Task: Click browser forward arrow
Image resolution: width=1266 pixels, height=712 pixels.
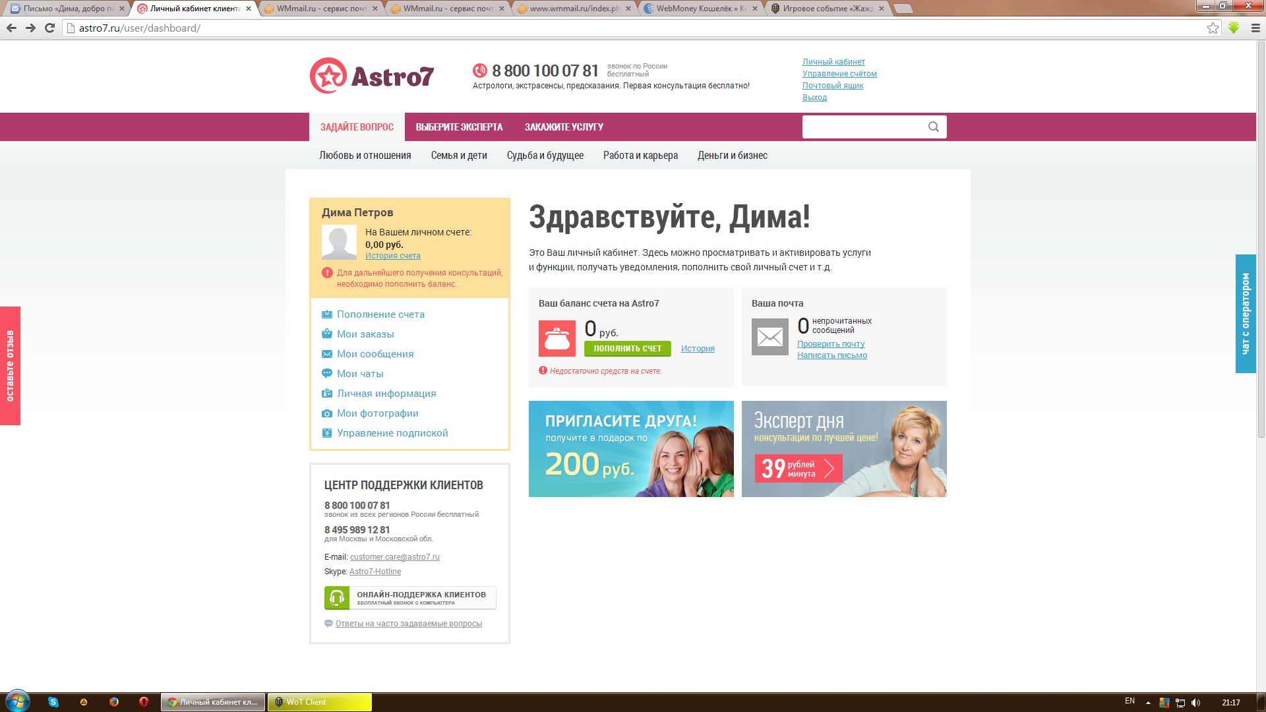Action: 30,28
